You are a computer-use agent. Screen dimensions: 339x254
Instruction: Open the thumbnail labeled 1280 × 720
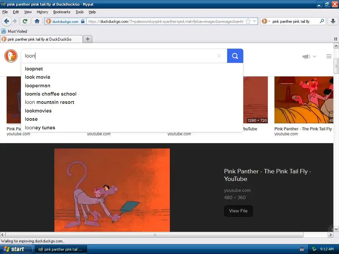click(256, 100)
